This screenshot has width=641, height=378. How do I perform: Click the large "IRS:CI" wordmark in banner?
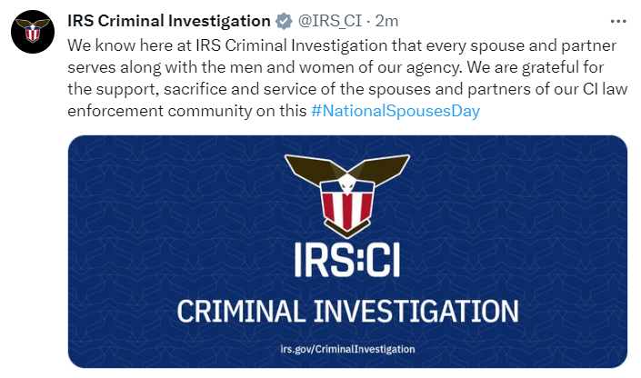point(348,261)
